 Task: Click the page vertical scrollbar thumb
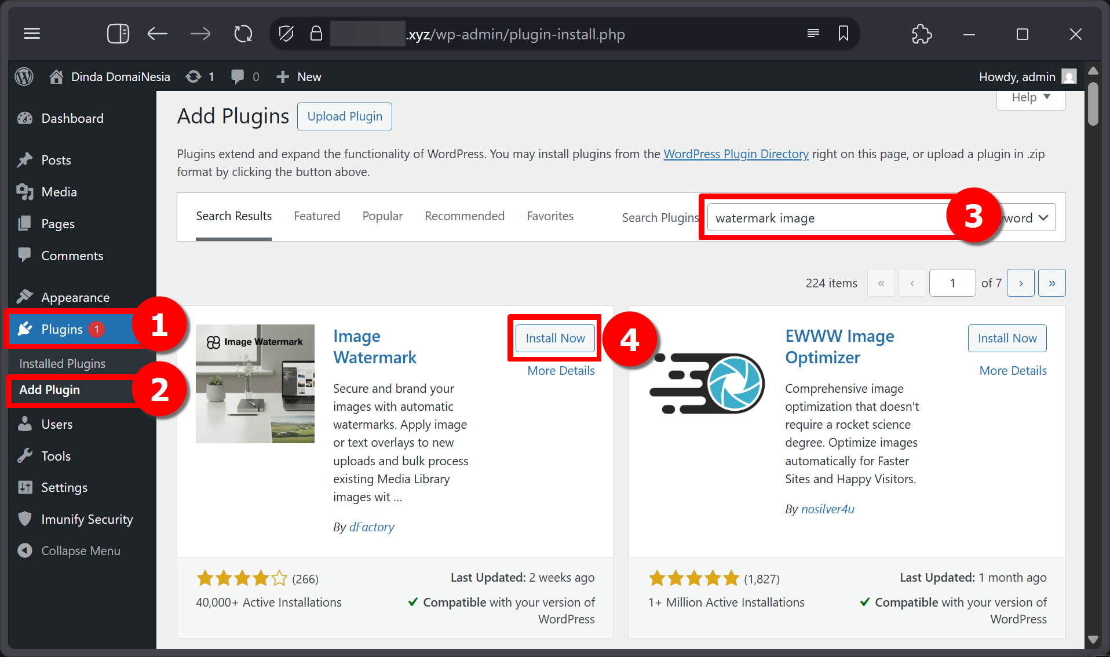pyautogui.click(x=1093, y=104)
